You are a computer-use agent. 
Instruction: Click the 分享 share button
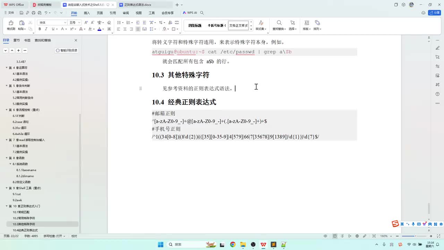click(x=435, y=13)
